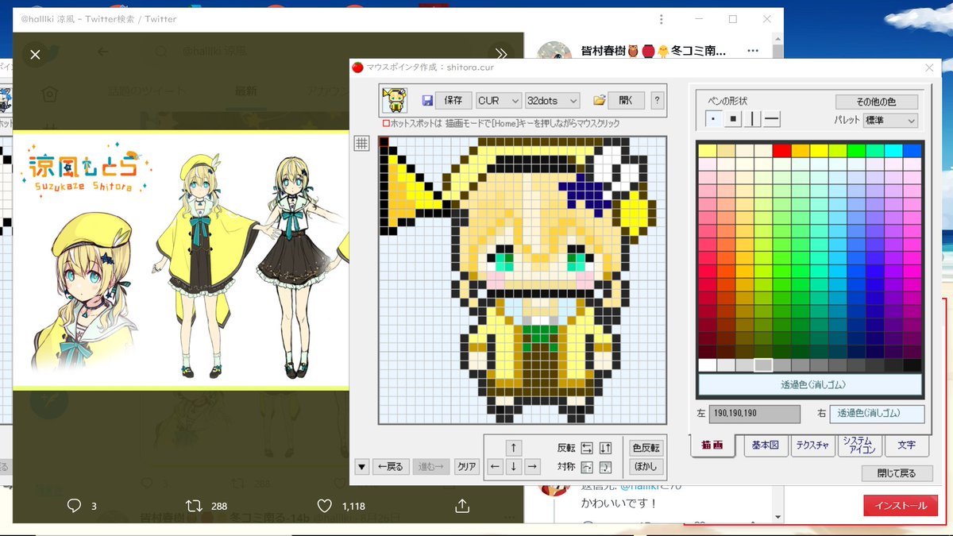
Task: Pick the white swatch in grayscale row
Action: tap(707, 365)
